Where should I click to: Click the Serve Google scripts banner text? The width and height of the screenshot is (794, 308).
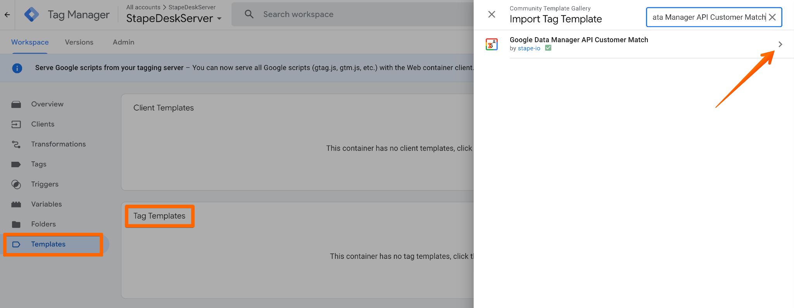coord(254,68)
